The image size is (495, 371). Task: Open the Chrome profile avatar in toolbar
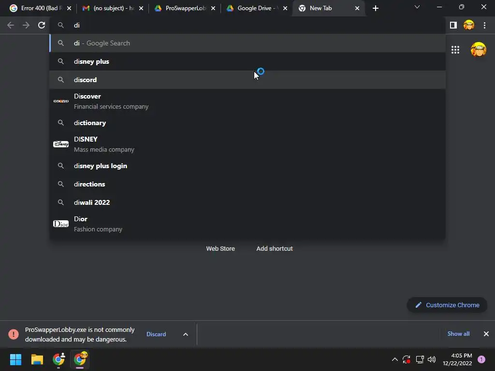point(469,25)
